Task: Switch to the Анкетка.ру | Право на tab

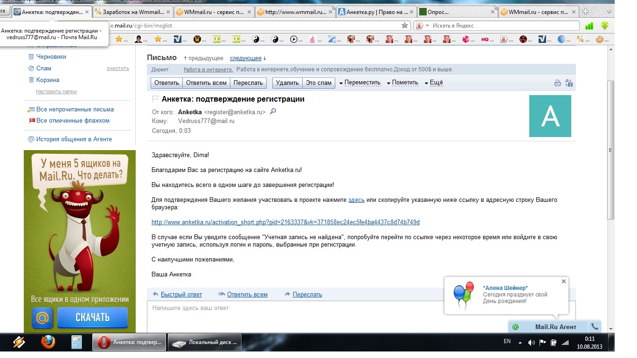Action: [x=376, y=12]
